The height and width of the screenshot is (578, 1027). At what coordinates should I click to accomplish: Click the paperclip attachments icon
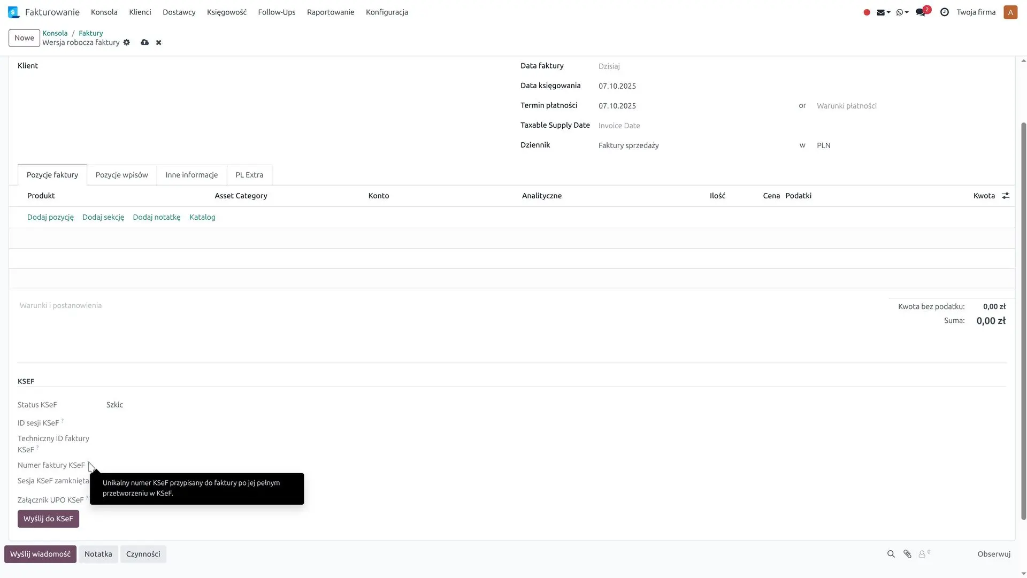point(907,554)
